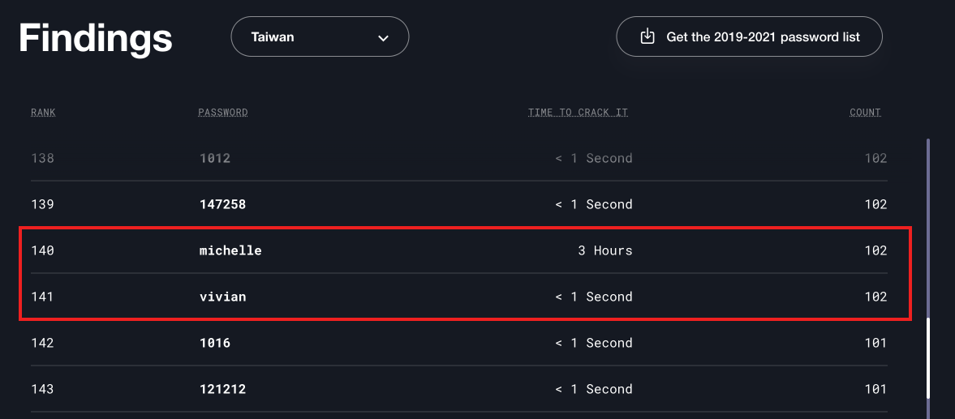
Task: Get the 2019-2021 password list
Action: coord(749,36)
